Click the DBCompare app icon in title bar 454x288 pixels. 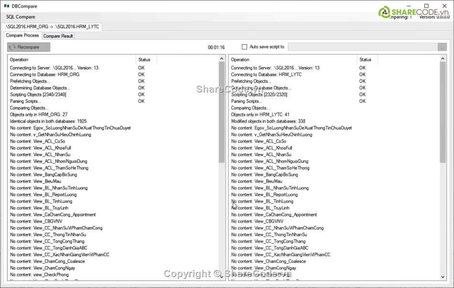point(7,6)
